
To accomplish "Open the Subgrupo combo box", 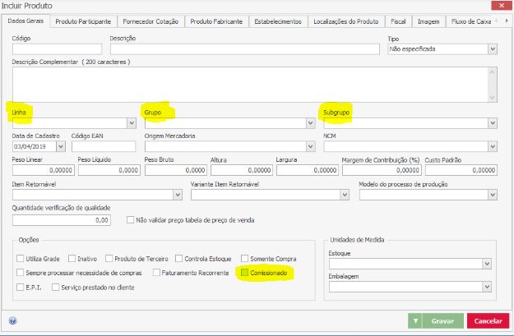I will point(492,123).
